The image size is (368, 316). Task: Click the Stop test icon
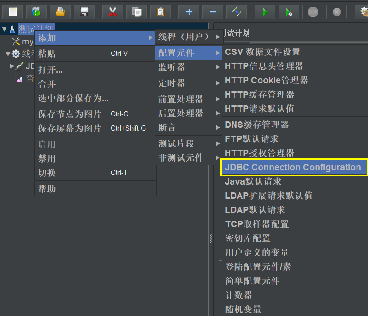pyautogui.click(x=312, y=12)
